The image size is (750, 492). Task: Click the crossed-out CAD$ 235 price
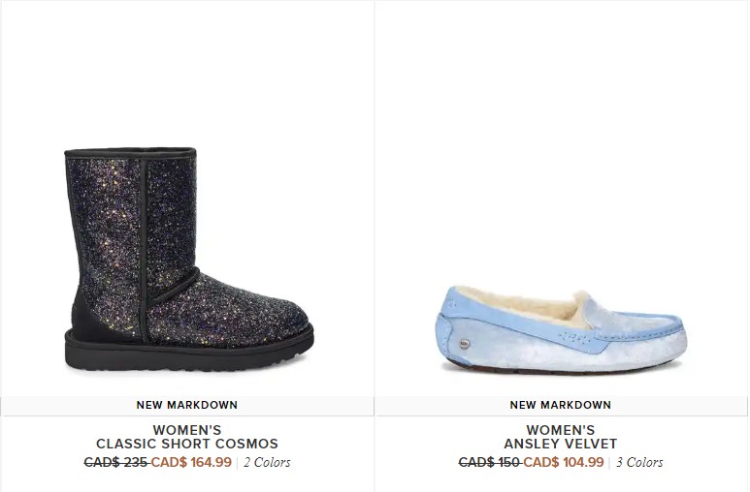[116, 462]
